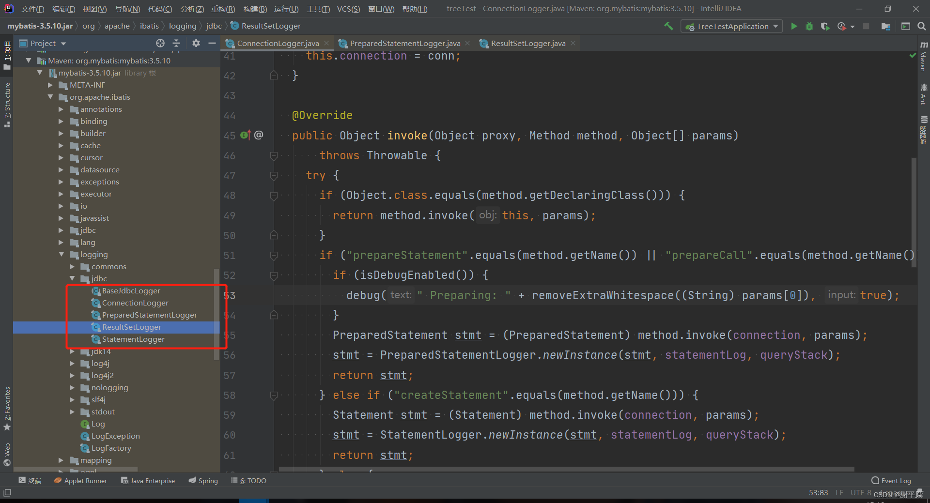930x503 pixels.
Task: Toggle fold marker at line 52
Action: click(274, 275)
